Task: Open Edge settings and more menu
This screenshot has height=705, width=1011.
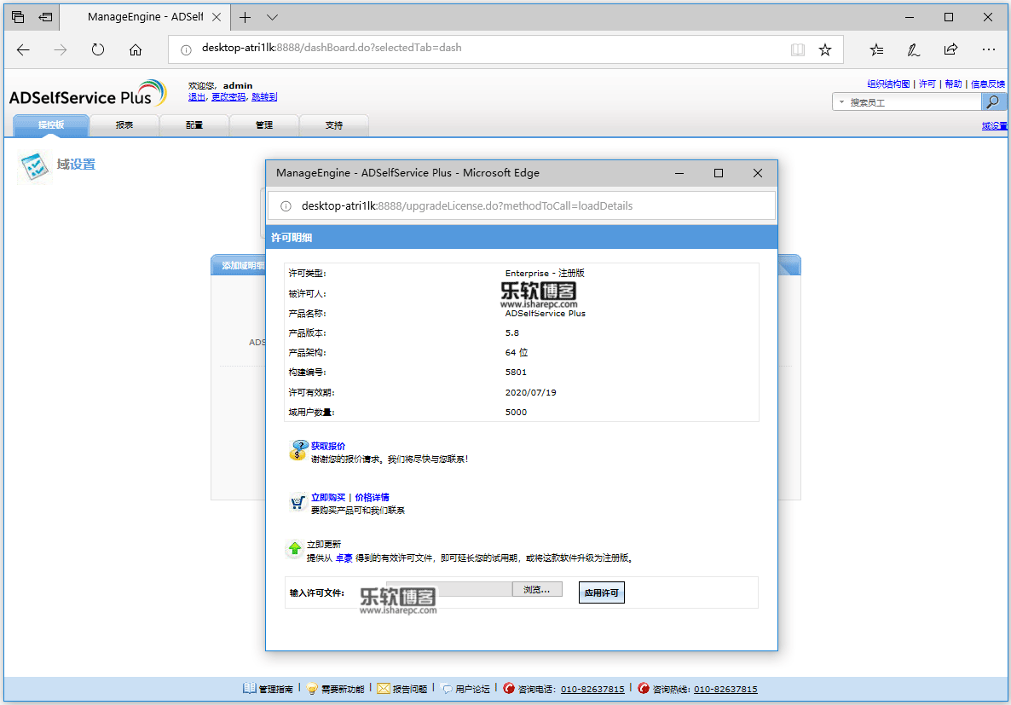Action: (x=989, y=49)
